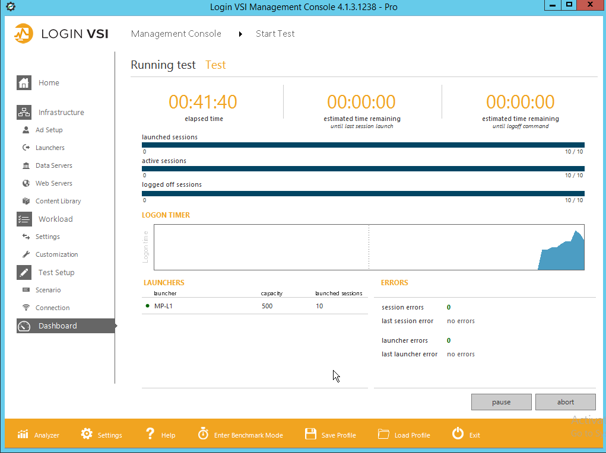Open Help from bottom bar

[168, 435]
